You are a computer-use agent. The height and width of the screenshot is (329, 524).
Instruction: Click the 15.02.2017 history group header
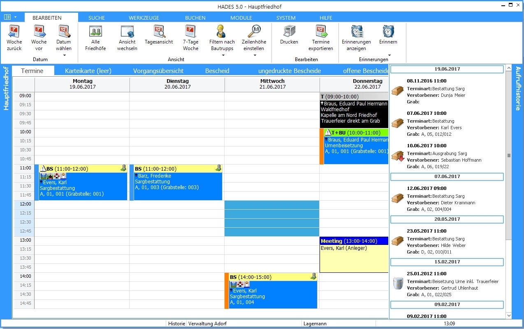tap(447, 262)
